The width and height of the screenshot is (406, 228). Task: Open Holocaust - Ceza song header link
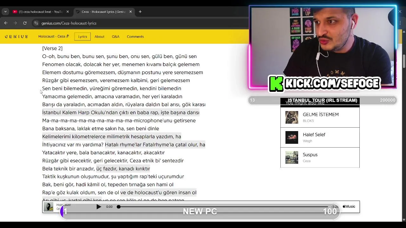(x=54, y=36)
